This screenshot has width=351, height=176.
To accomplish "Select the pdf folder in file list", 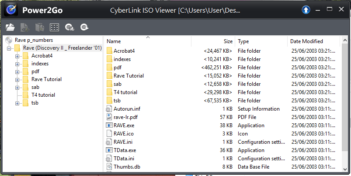I will (x=118, y=68).
